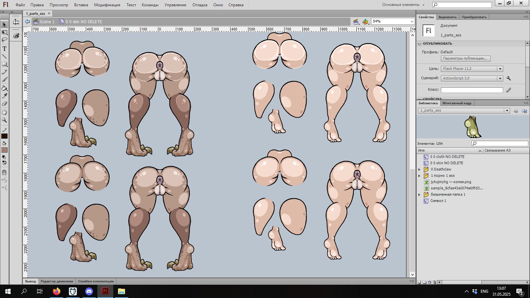
Task: Click in the Класс input field
Action: click(472, 90)
